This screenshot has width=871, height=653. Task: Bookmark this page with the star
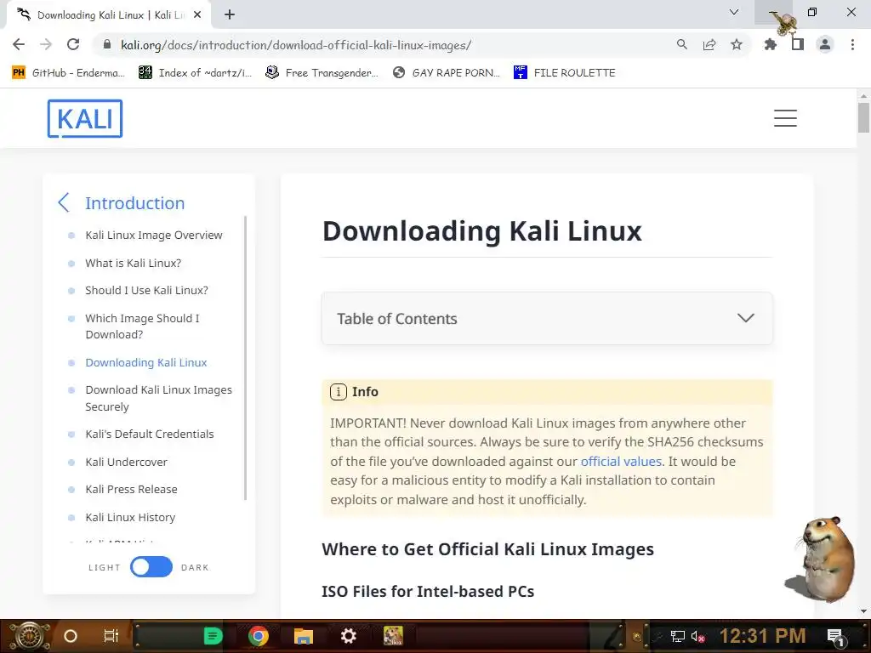coord(737,45)
